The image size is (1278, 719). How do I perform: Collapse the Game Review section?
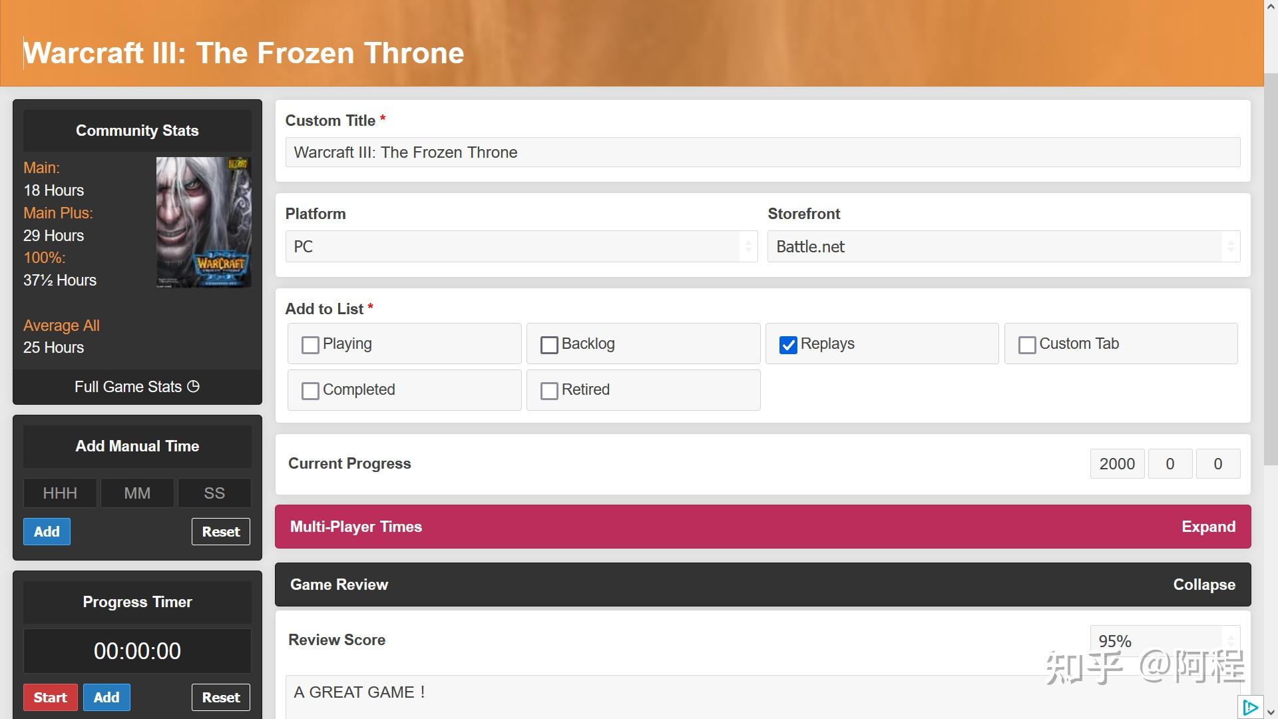tap(1203, 585)
